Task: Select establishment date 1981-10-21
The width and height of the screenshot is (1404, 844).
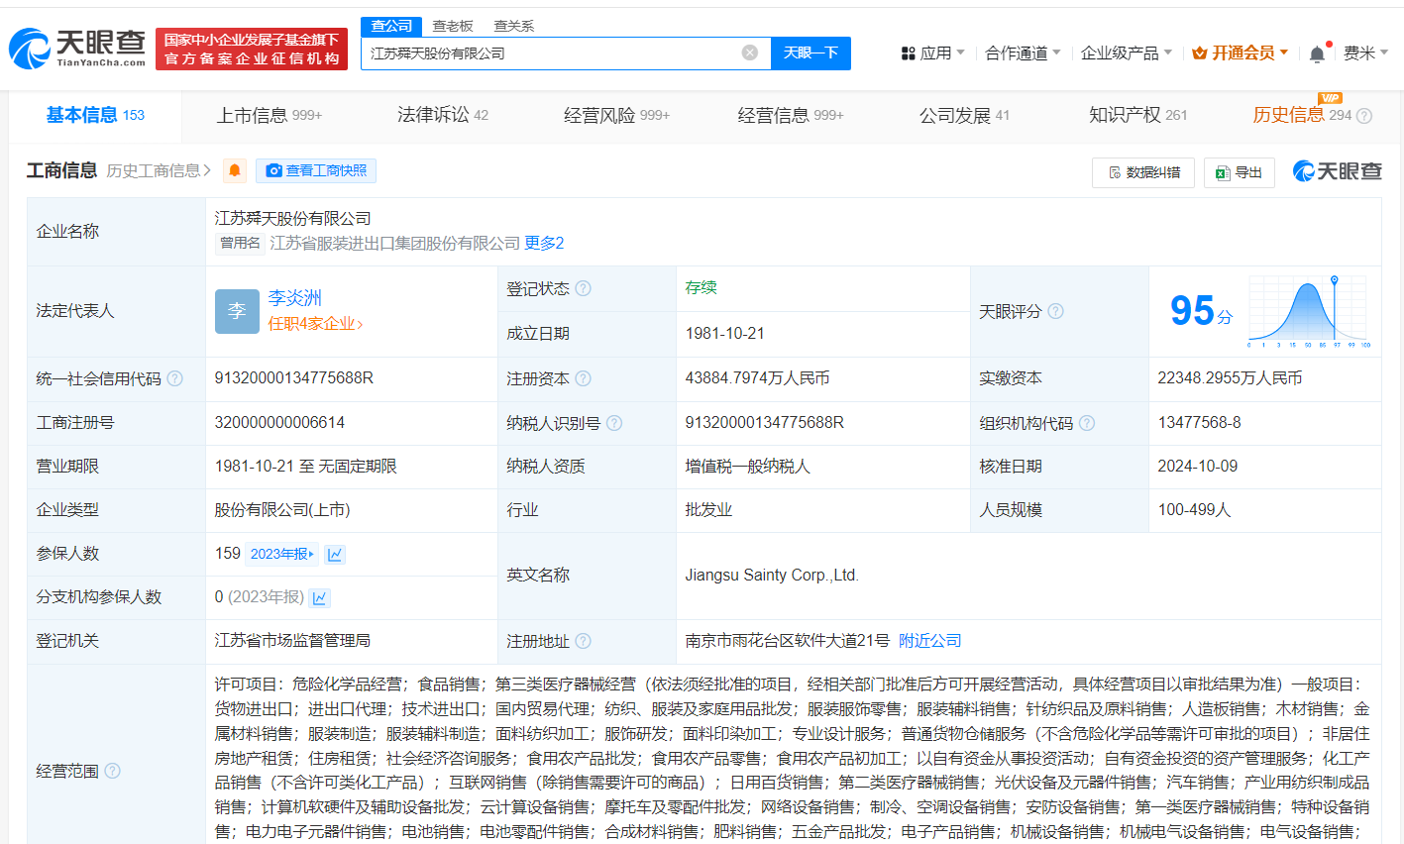Action: point(724,334)
